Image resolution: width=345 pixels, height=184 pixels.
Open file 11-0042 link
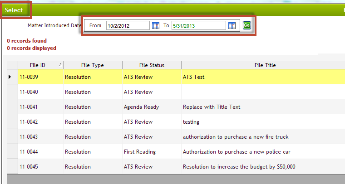pos(29,122)
